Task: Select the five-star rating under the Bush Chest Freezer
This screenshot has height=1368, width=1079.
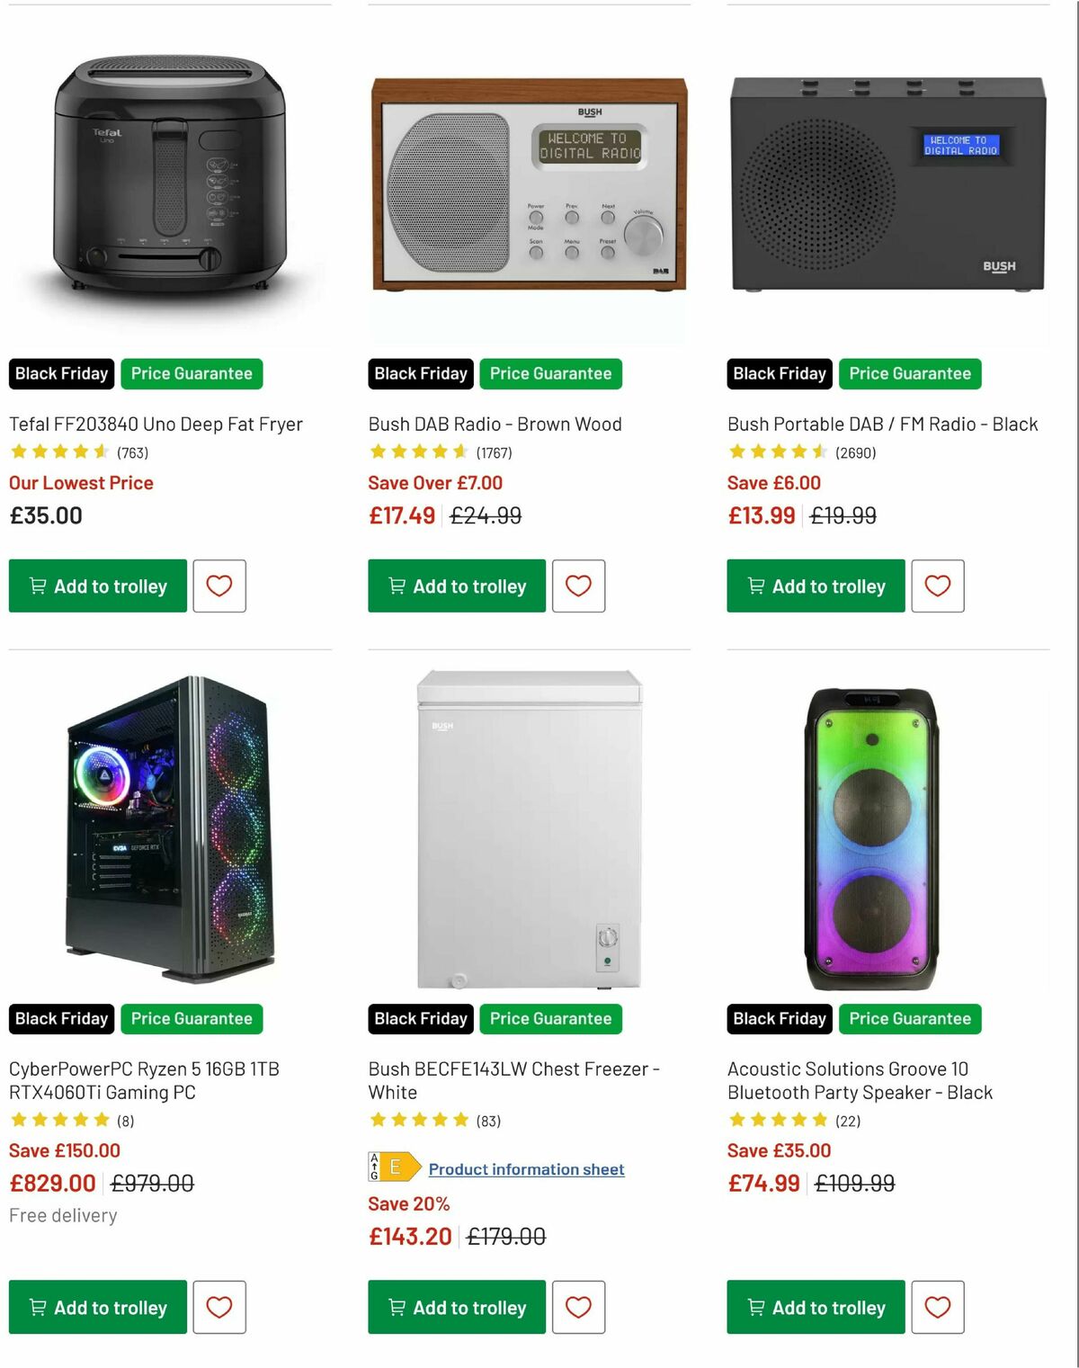Action: pos(419,1121)
